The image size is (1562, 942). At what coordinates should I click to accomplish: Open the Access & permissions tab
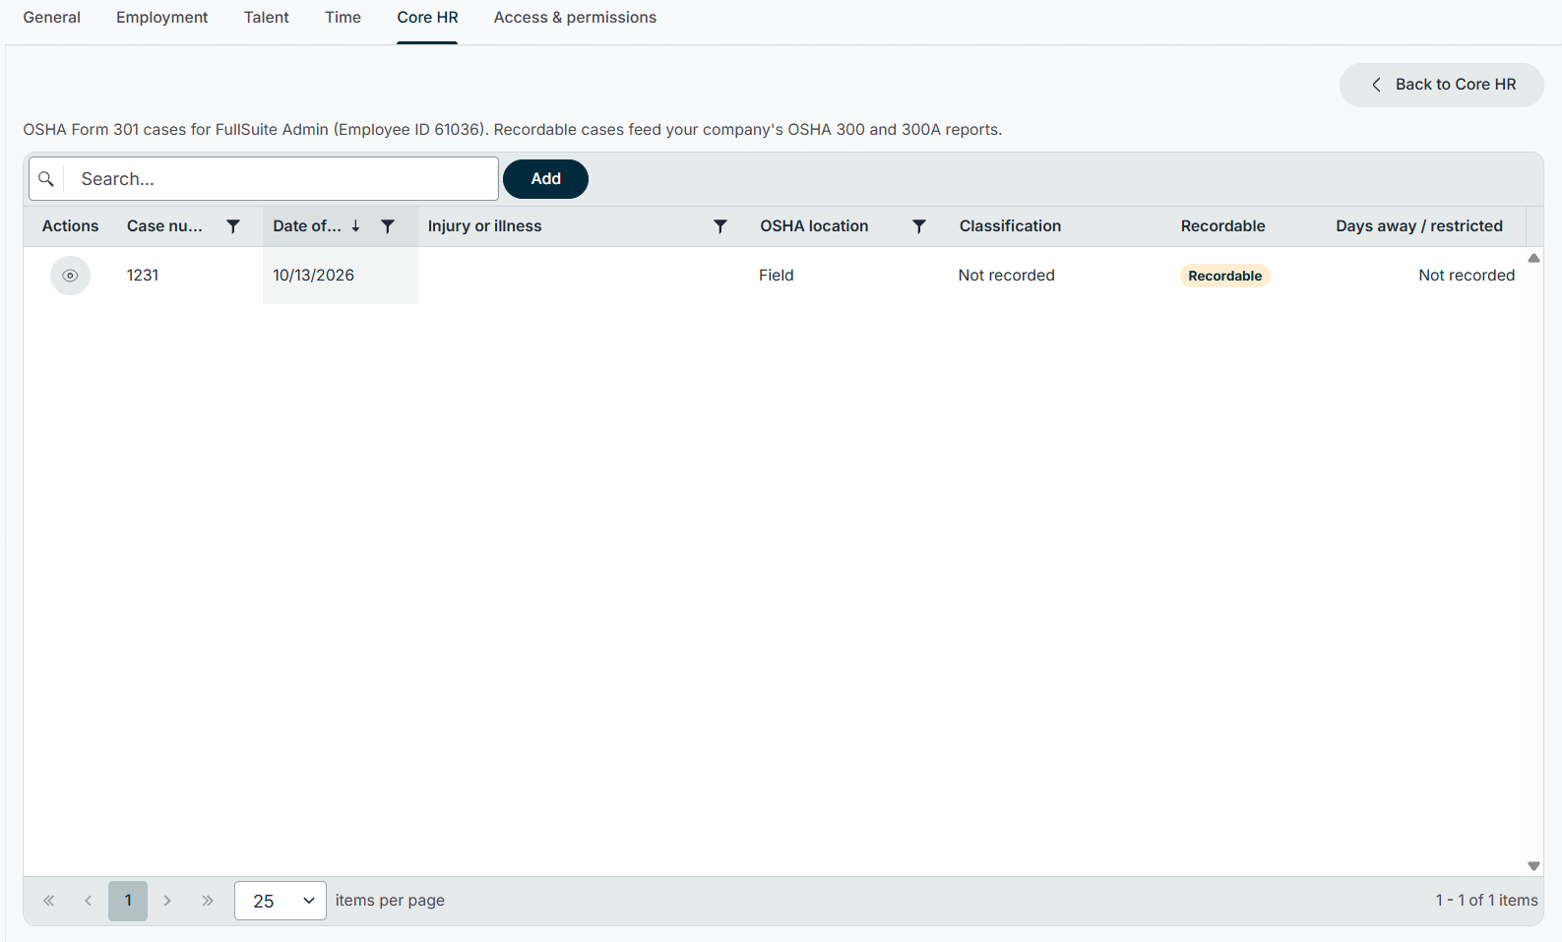576,18
